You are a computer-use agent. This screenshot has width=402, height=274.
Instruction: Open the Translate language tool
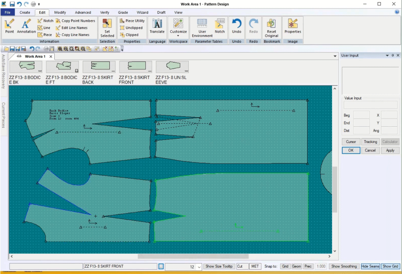tap(157, 24)
